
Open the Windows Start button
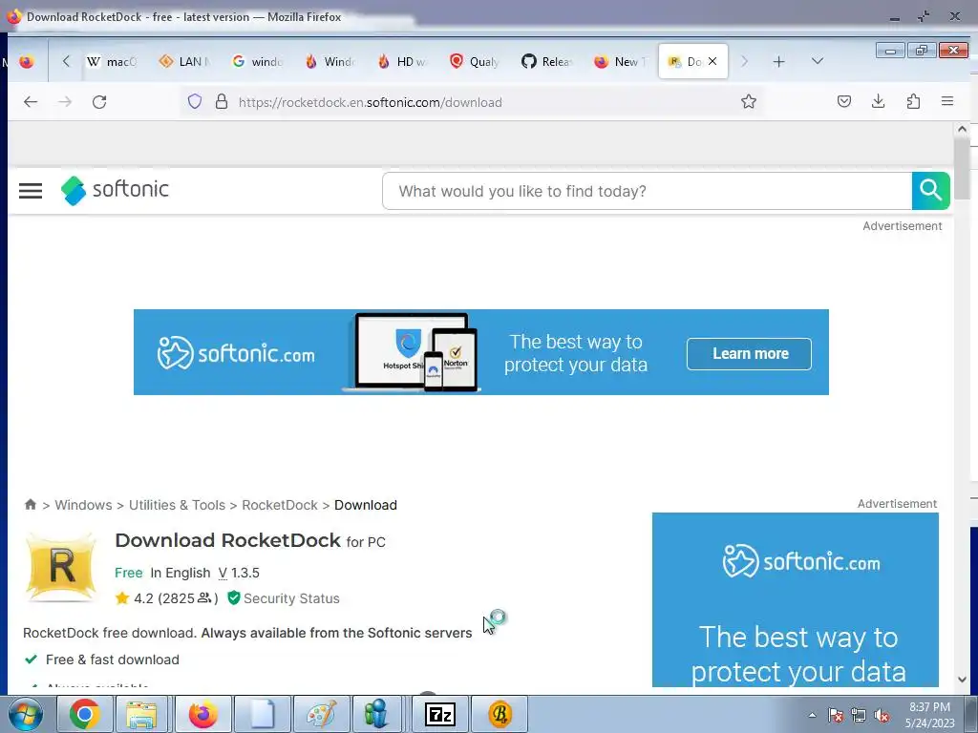[x=26, y=714]
